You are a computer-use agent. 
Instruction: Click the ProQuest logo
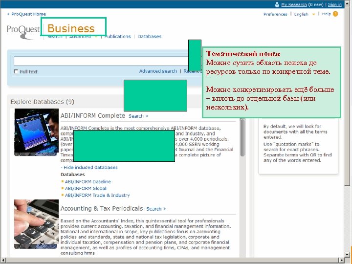[23, 32]
